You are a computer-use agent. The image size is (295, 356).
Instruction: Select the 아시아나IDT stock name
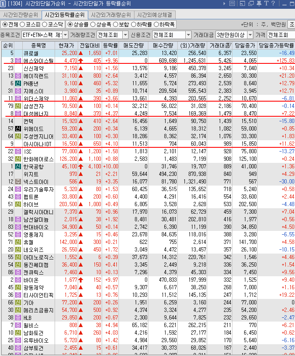37,144
